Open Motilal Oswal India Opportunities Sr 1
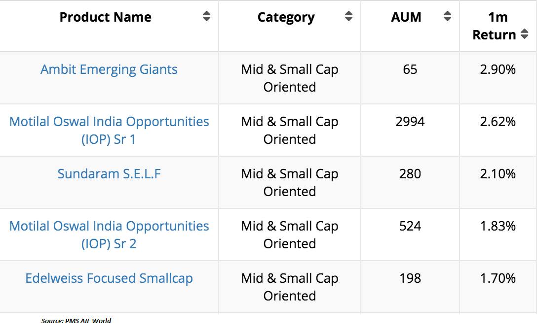The width and height of the screenshot is (537, 334). click(x=109, y=130)
